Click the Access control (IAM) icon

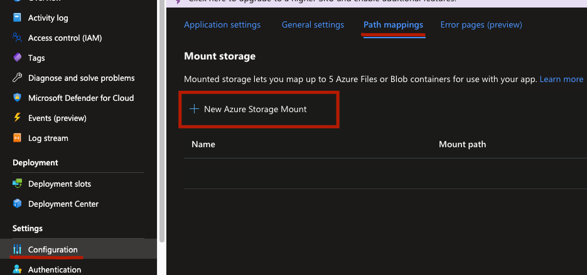click(x=17, y=38)
